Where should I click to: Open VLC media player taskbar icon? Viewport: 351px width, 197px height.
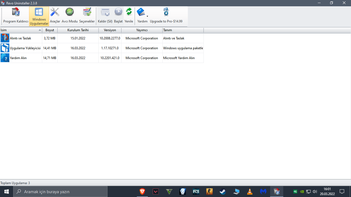[x=250, y=192]
